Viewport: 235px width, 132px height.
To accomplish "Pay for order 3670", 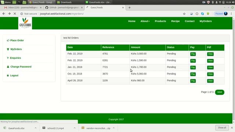I will tap(193, 74).
